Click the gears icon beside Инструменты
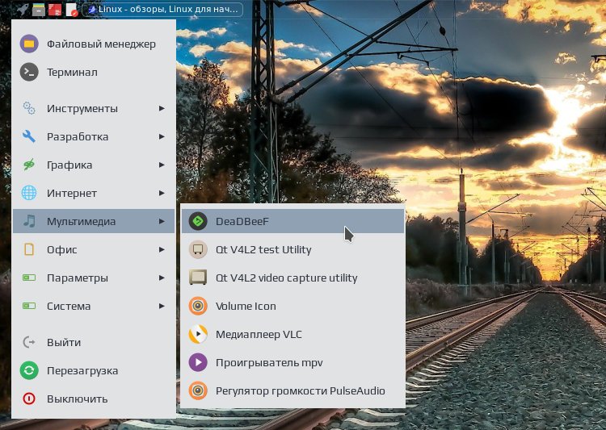 click(x=29, y=108)
